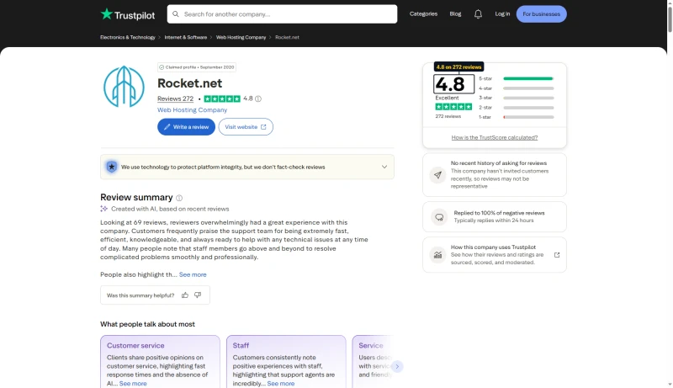
Task: Click the Review summary info icon
Action: tap(179, 198)
